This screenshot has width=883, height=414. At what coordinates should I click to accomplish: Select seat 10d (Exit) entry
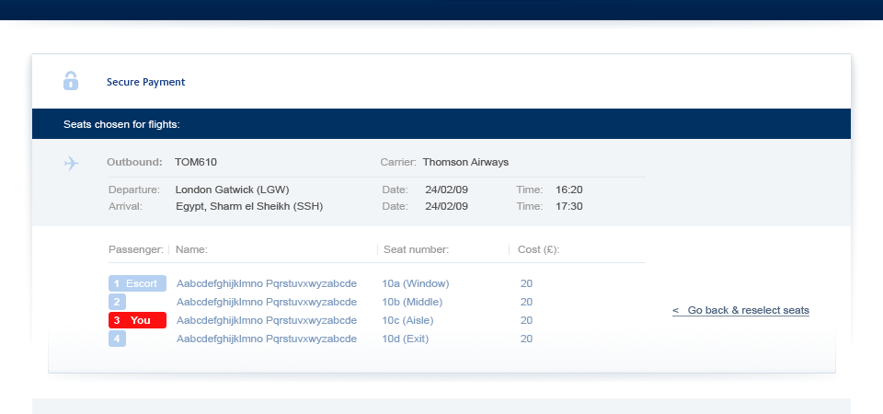click(x=405, y=339)
